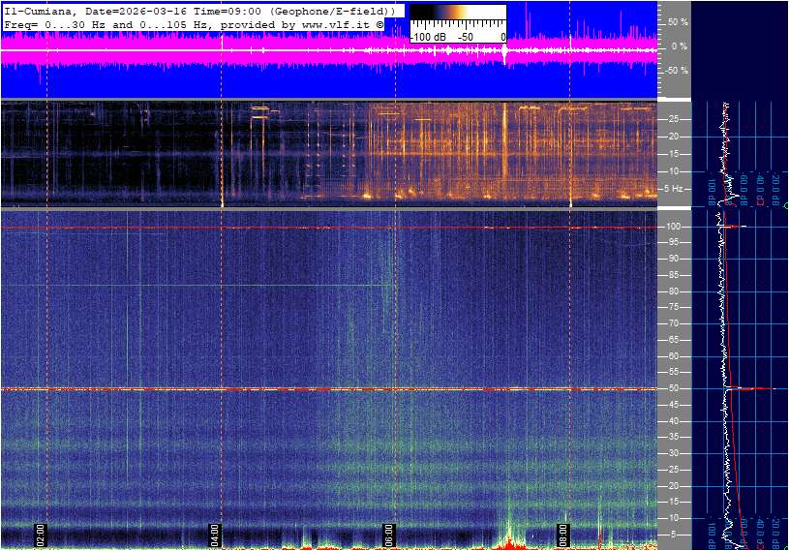Viewport: 789px width, 551px height.
Task: Click the 50 Hz tick on frequency axis
Action: 674,388
